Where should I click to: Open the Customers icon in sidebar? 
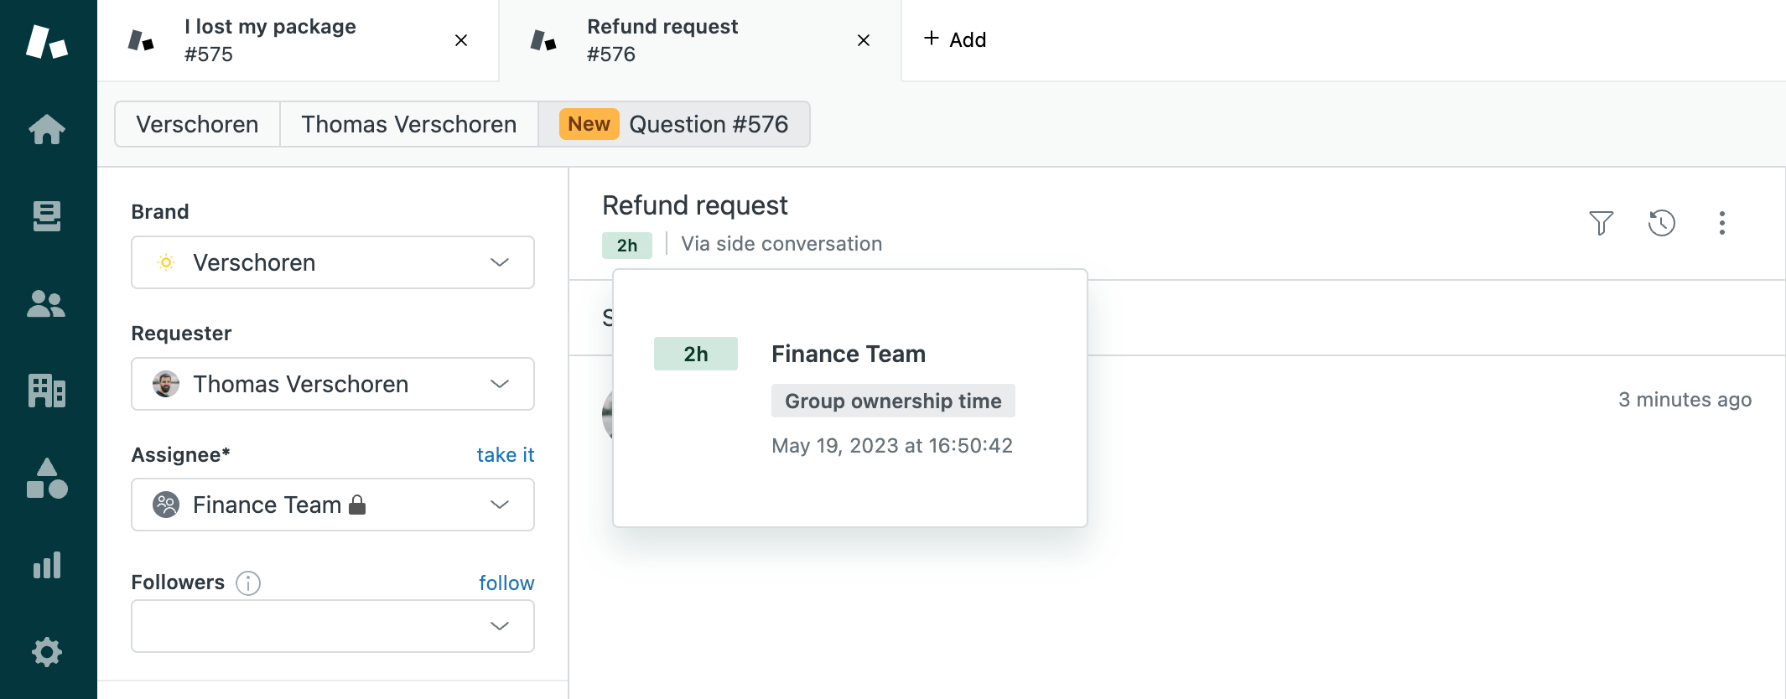(47, 303)
